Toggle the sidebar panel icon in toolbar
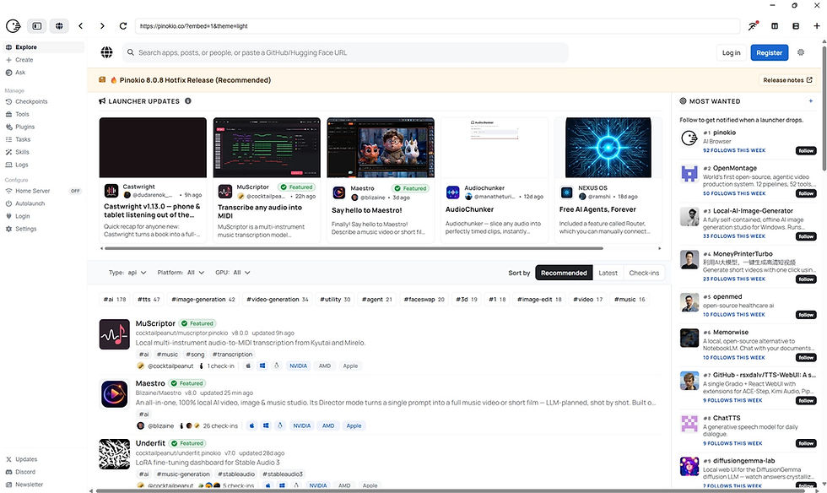827x493 pixels. tap(37, 26)
